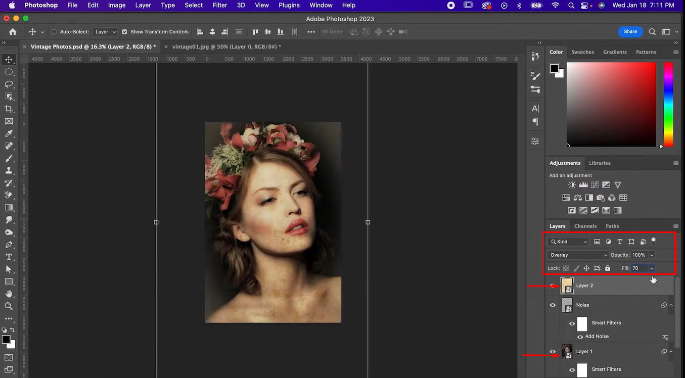685x378 pixels.
Task: Choose the Hand tool
Action: pyautogui.click(x=9, y=294)
